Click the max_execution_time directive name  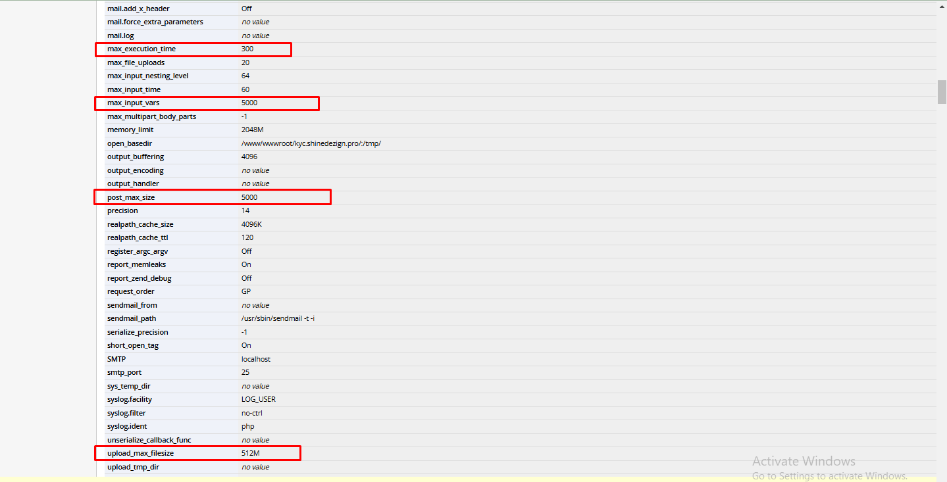pos(141,49)
